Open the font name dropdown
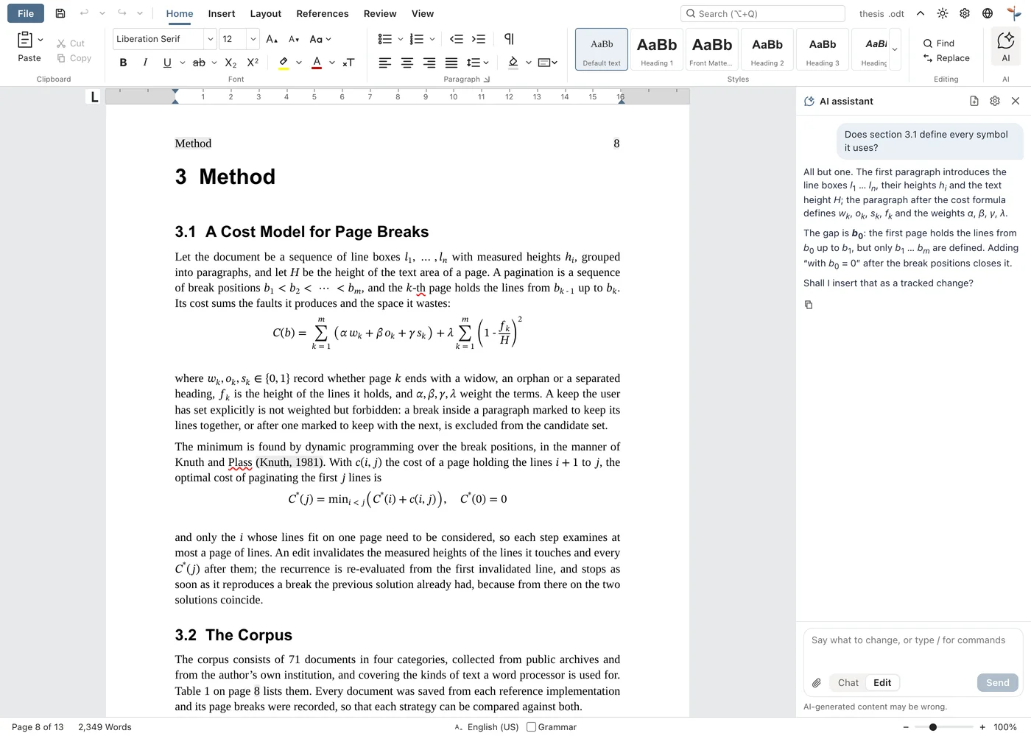The width and height of the screenshot is (1031, 736). 211,39
